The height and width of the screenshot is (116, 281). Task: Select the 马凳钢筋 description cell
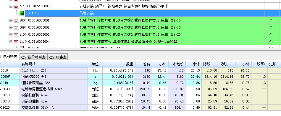tap(172, 13)
